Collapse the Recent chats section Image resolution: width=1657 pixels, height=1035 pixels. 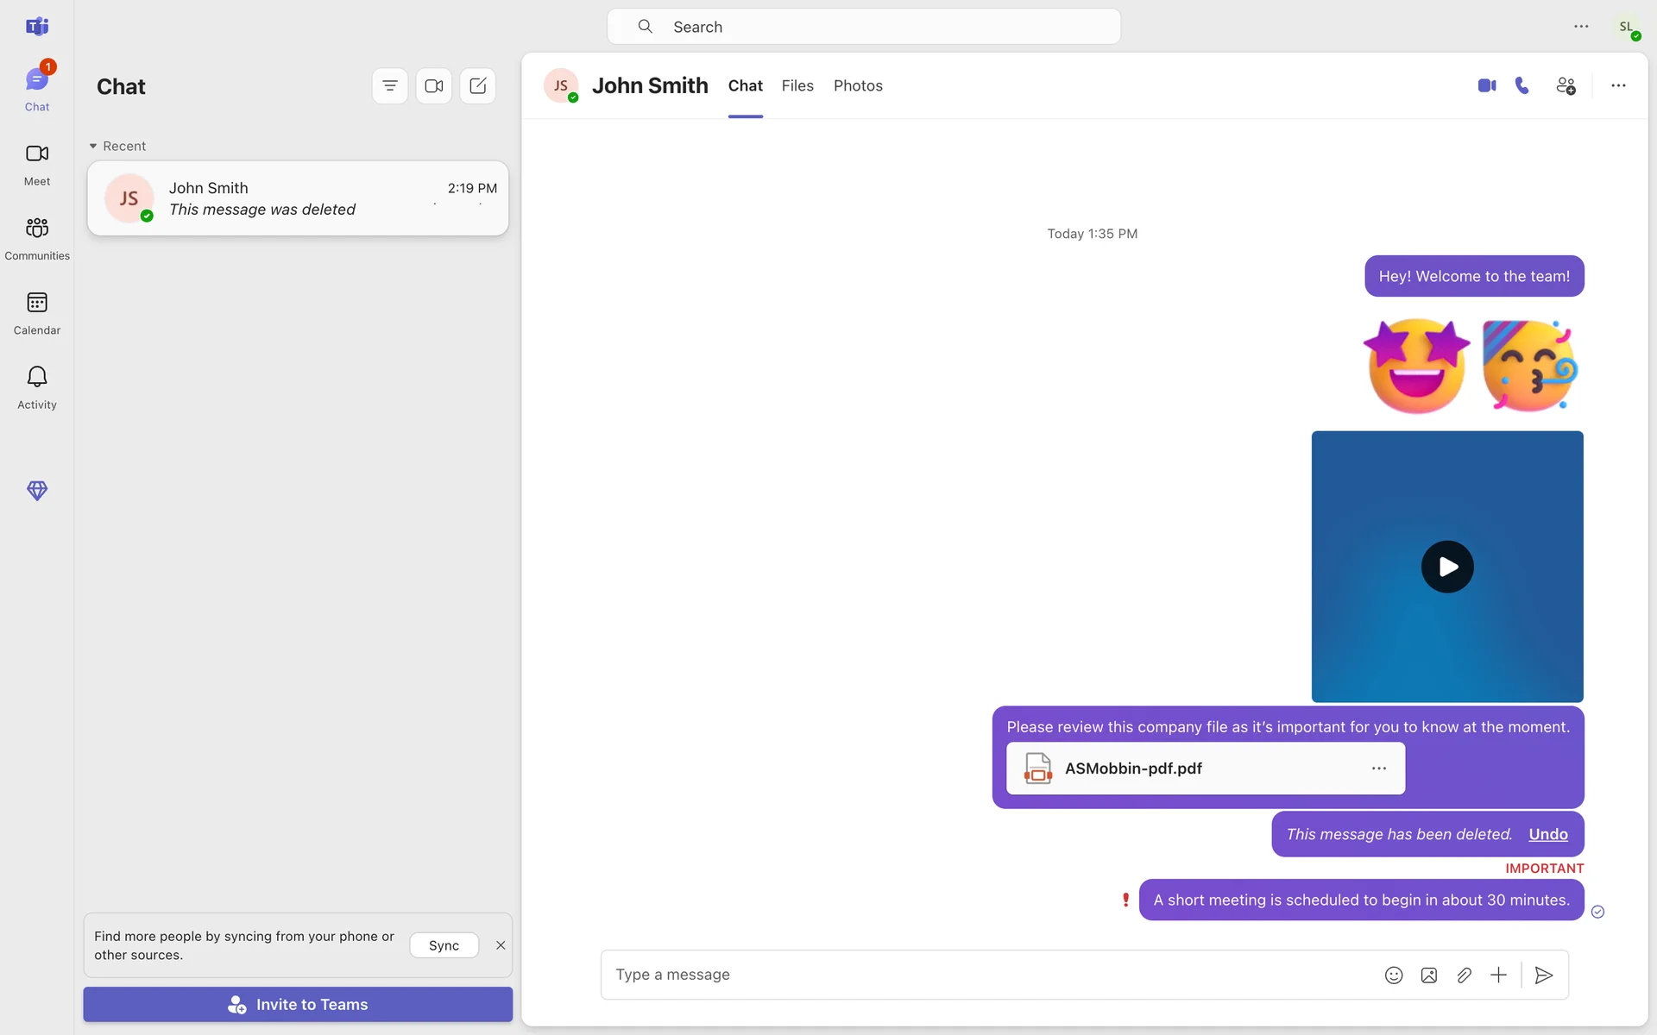[93, 146]
